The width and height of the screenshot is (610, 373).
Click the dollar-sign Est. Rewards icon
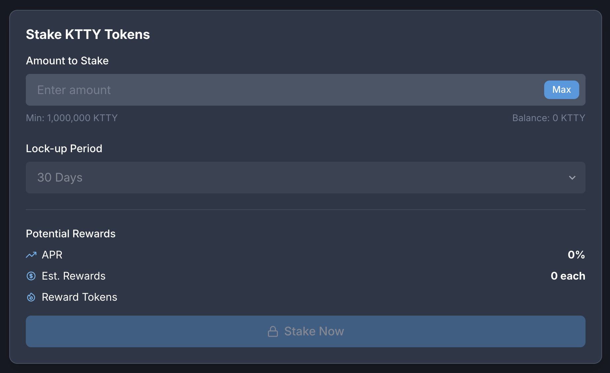point(31,276)
